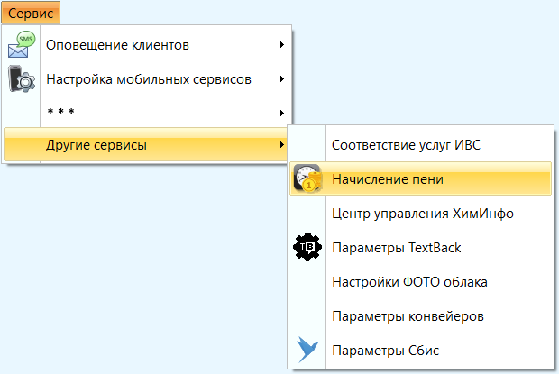Open the Сервис menu

tap(31, 14)
